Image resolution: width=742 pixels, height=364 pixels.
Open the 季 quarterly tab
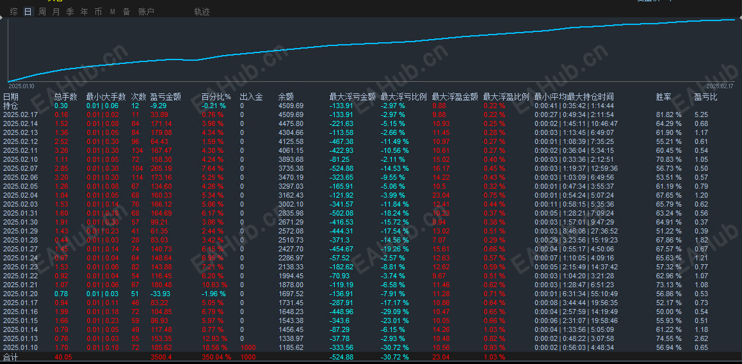(70, 12)
